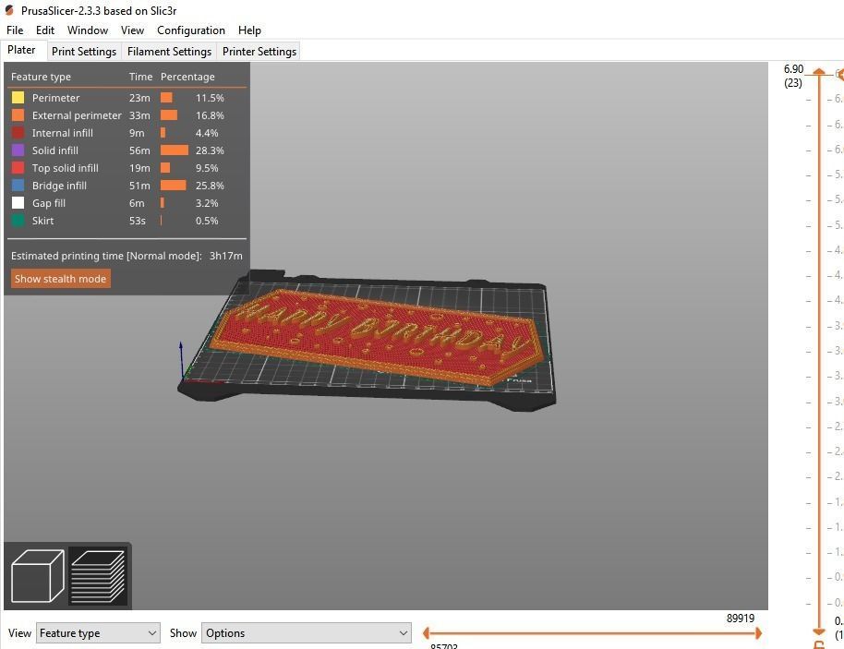Open the File menu
The width and height of the screenshot is (844, 649).
(15, 30)
